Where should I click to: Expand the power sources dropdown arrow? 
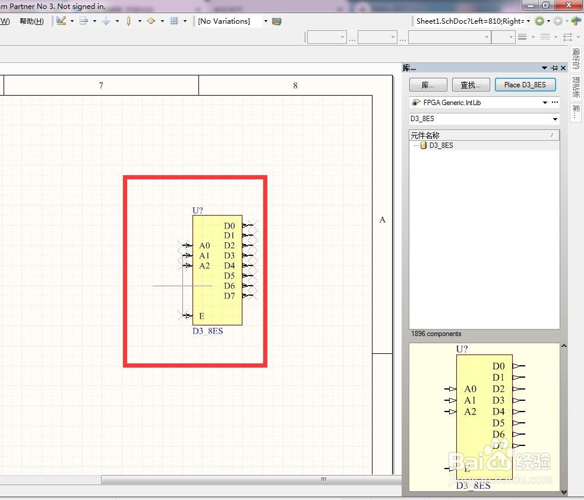pos(117,21)
